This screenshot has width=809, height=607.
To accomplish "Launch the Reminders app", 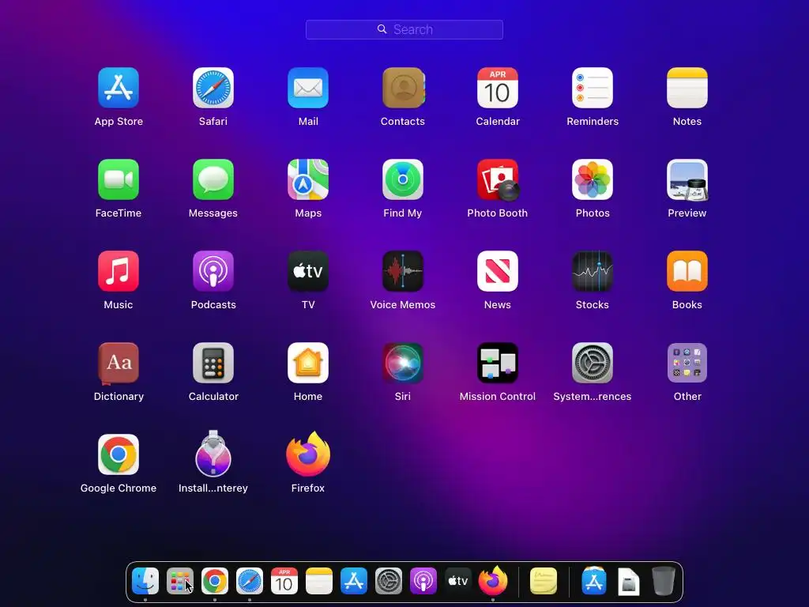I will click(593, 88).
